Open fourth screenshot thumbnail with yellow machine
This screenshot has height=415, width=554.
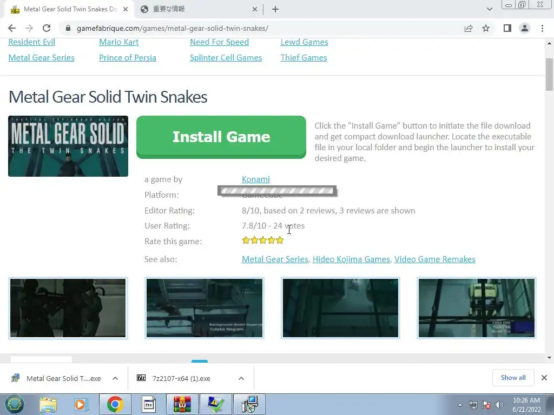[x=477, y=308]
